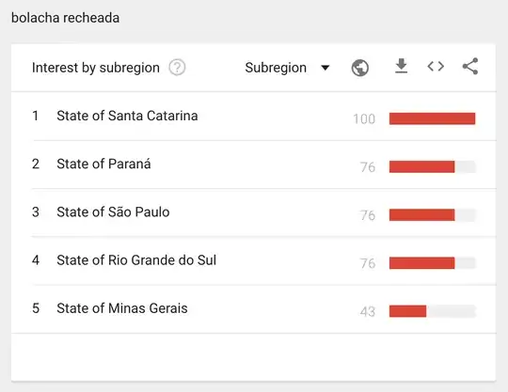508x392 pixels.
Task: Click the help question mark icon
Action: coord(177,68)
